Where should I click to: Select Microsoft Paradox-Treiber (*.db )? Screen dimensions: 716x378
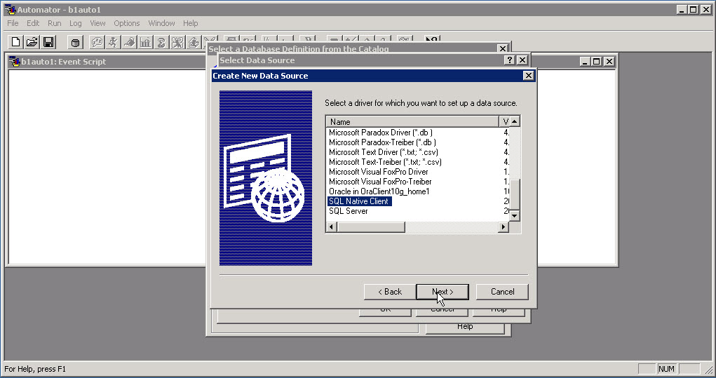[382, 142]
